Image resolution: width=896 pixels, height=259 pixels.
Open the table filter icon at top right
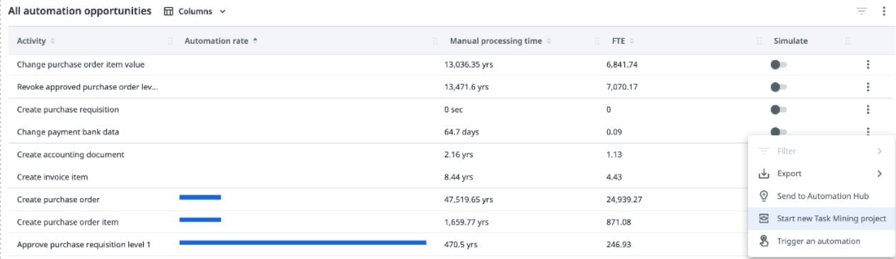pos(861,11)
